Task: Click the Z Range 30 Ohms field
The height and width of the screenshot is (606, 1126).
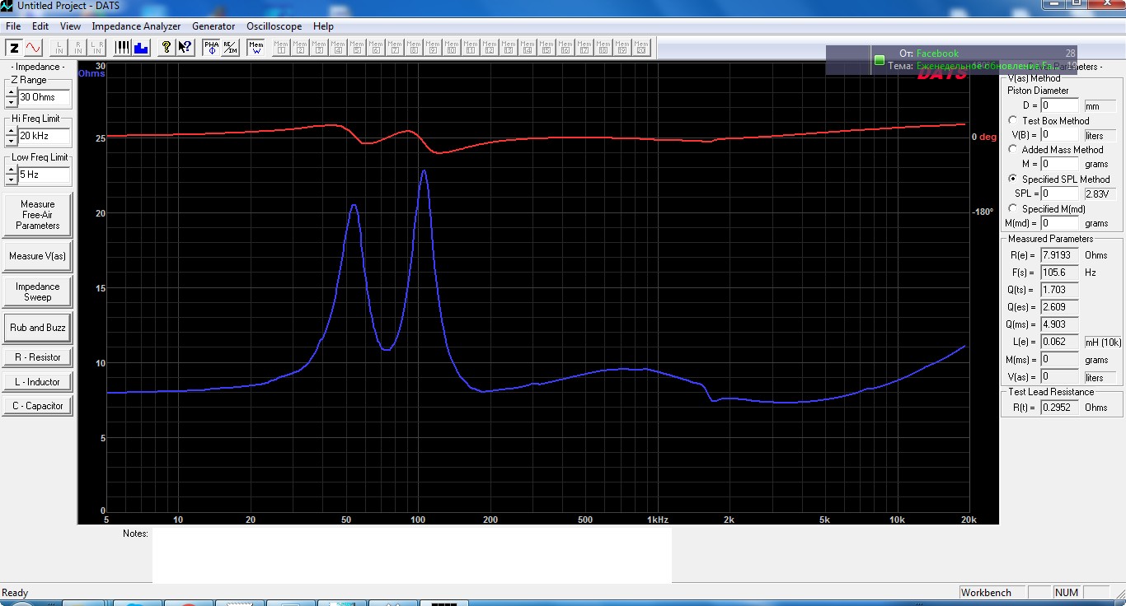Action: 45,97
